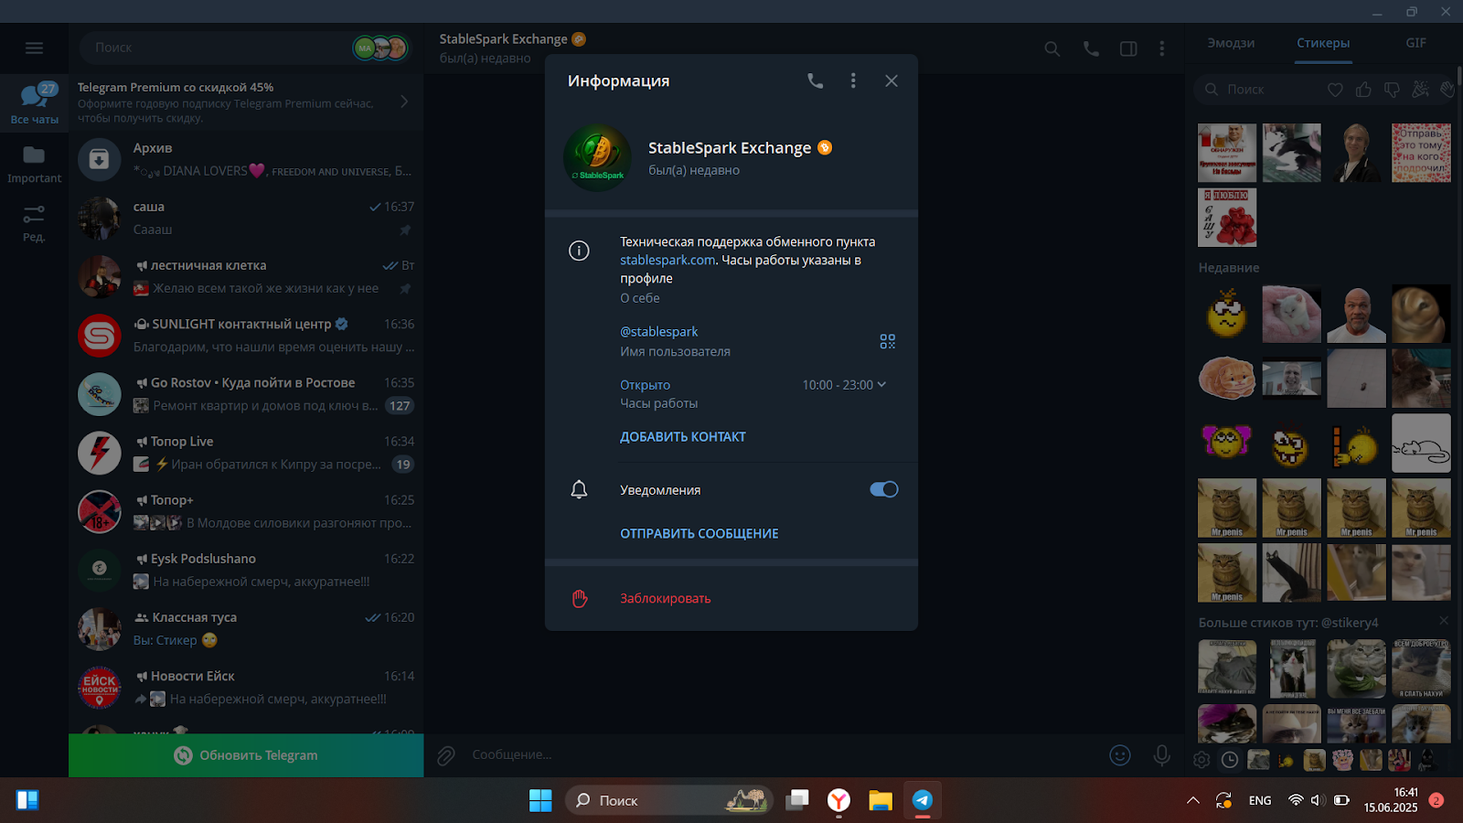Block the user via Заблокировать
This screenshot has width=1463, height=823.
click(666, 599)
